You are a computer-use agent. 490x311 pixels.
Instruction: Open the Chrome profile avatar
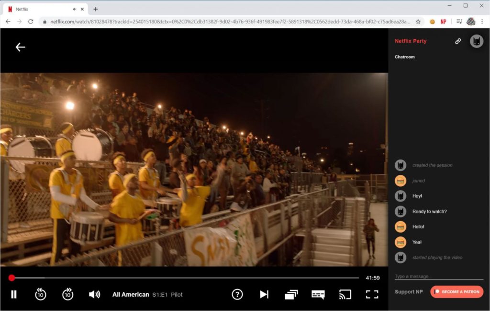[471, 21]
